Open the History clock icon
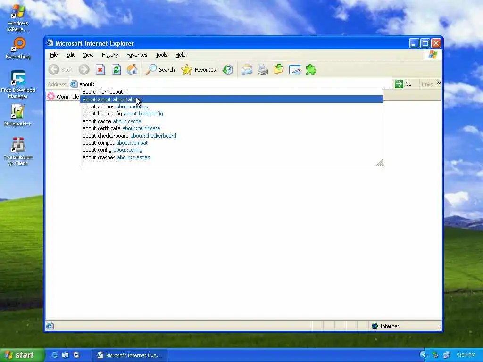 click(228, 70)
